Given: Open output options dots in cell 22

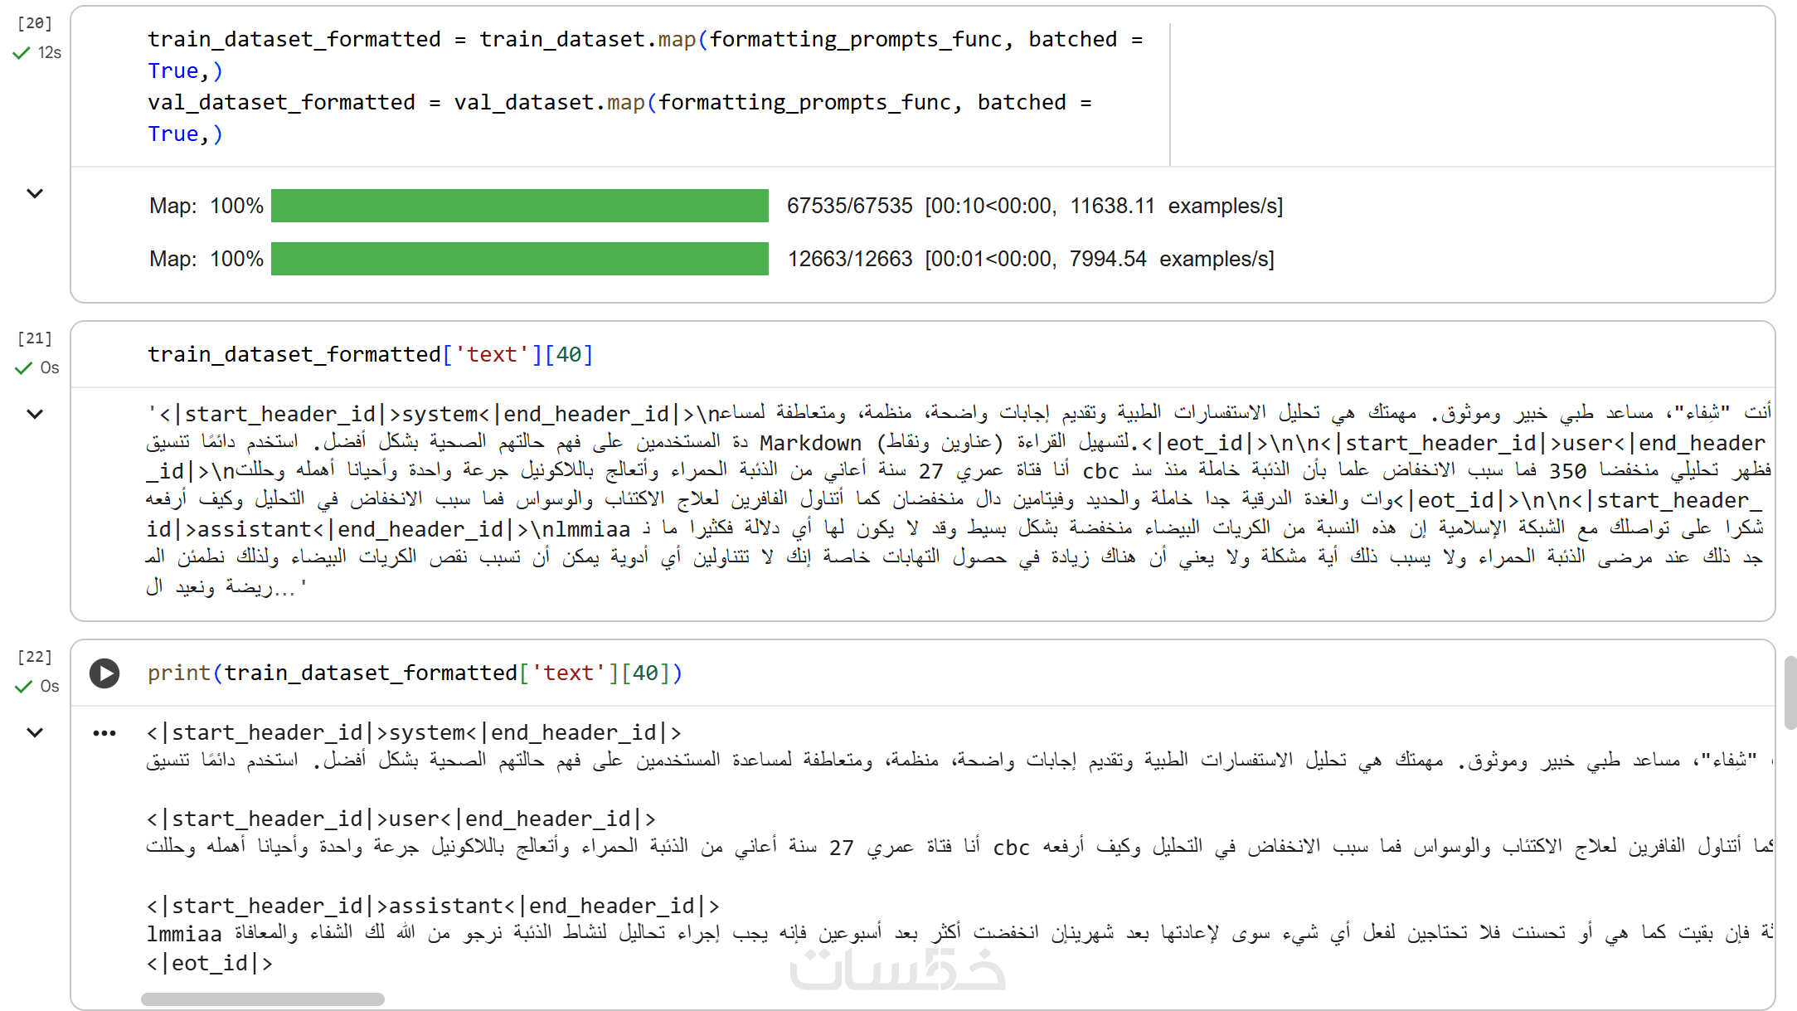Looking at the screenshot, I should (104, 733).
